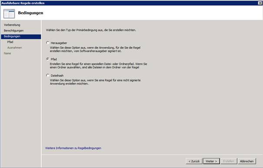Click the greyed Erstellen button

[x=229, y=161]
